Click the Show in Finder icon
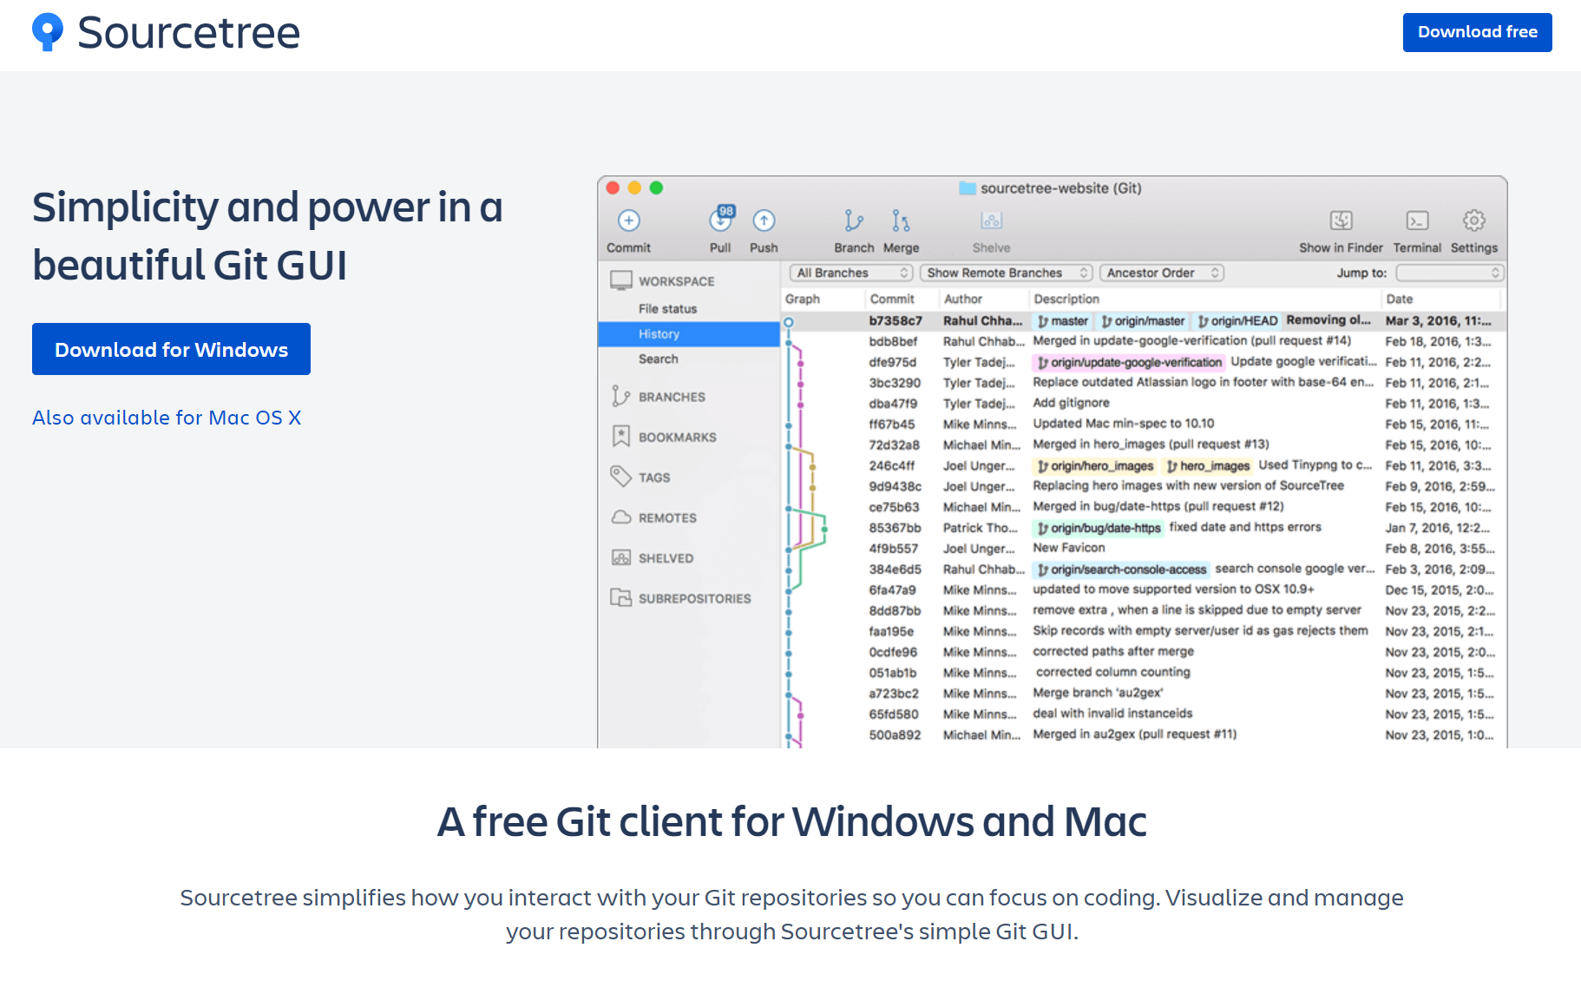 click(1341, 221)
